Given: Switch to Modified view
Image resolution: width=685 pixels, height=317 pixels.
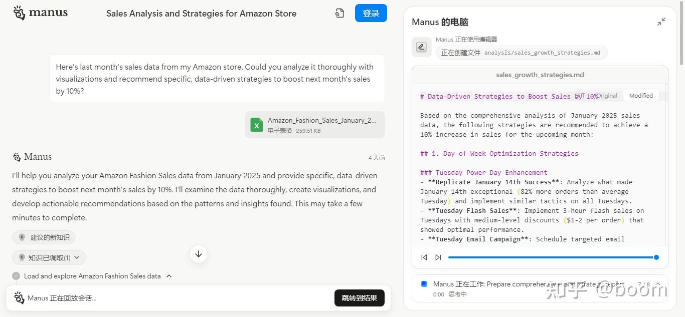Looking at the screenshot, I should (641, 96).
